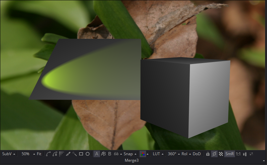Open the 360° options dropdown arrow
267x165 pixels.
click(x=179, y=154)
